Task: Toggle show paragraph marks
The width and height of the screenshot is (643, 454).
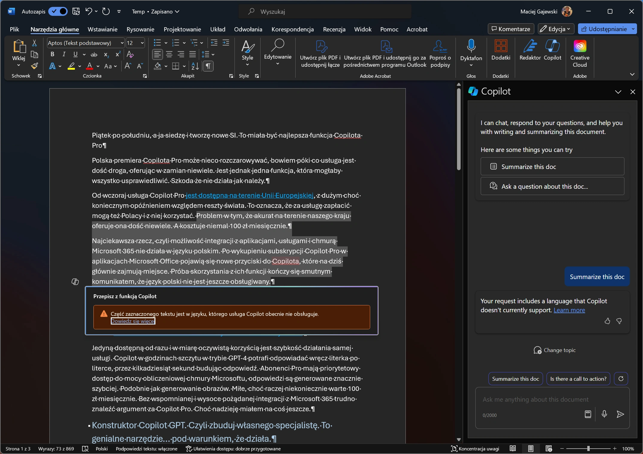Action: coord(208,66)
